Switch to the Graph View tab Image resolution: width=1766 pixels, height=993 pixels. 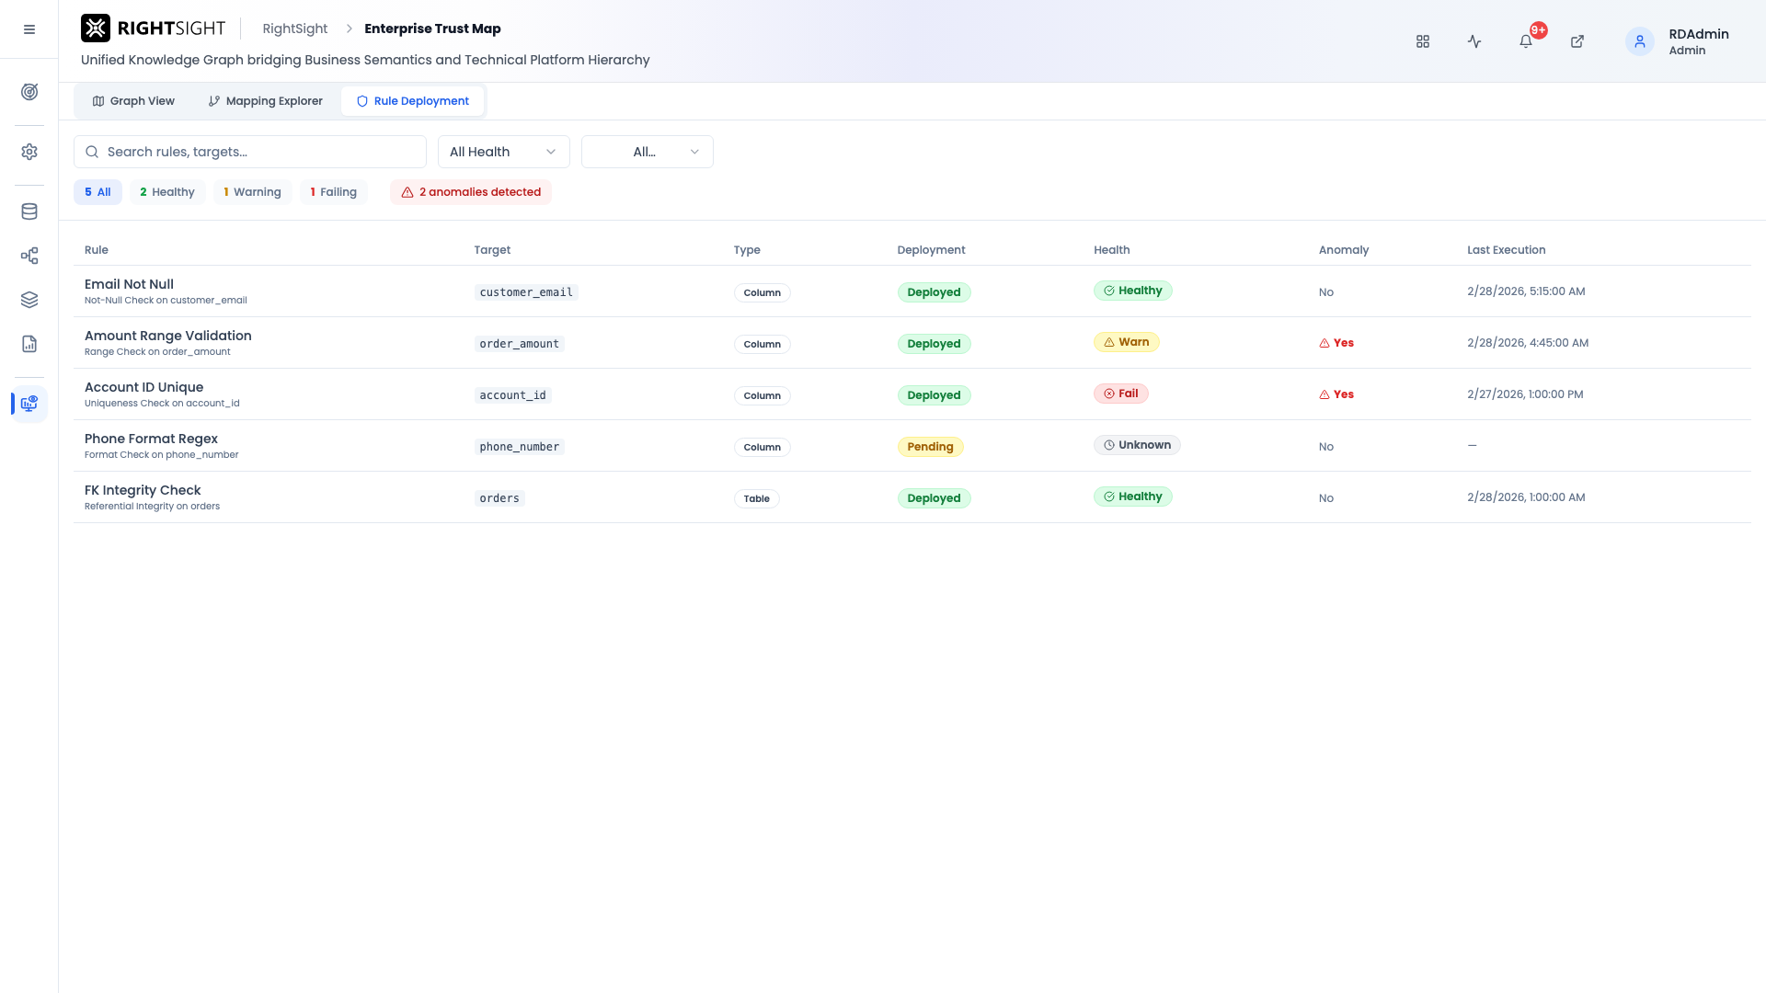pos(133,101)
